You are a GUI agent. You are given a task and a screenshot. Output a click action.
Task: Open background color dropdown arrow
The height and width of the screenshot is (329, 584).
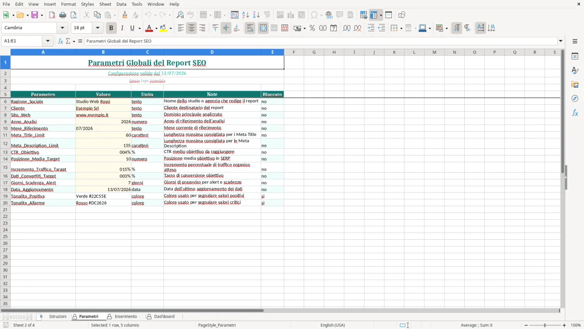(x=170, y=28)
